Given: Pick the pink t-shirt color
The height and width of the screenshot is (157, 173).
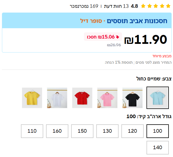Looking at the screenshot, I should click(x=107, y=98).
